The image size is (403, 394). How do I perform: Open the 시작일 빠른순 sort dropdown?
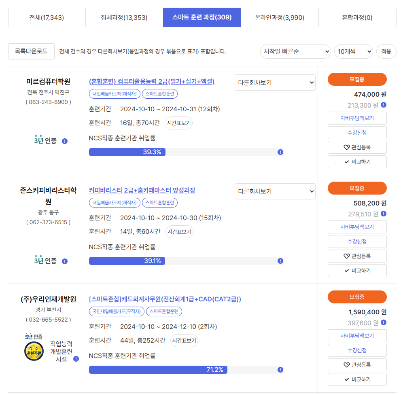[x=295, y=51]
